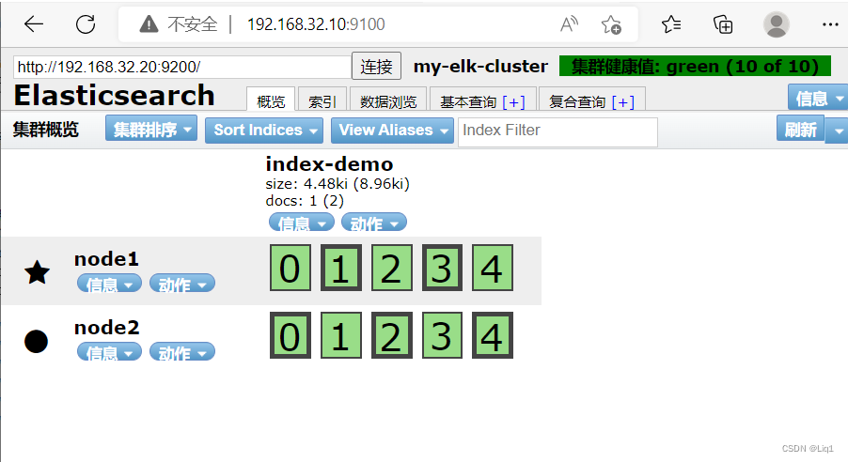Image resolution: width=848 pixels, height=462 pixels.
Task: Add a new 基本查询 tab with [+]
Action: point(513,102)
